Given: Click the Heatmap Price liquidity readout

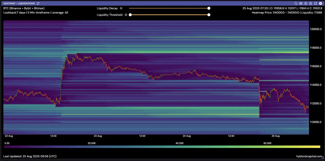Looking at the screenshot, I should pos(287,12).
